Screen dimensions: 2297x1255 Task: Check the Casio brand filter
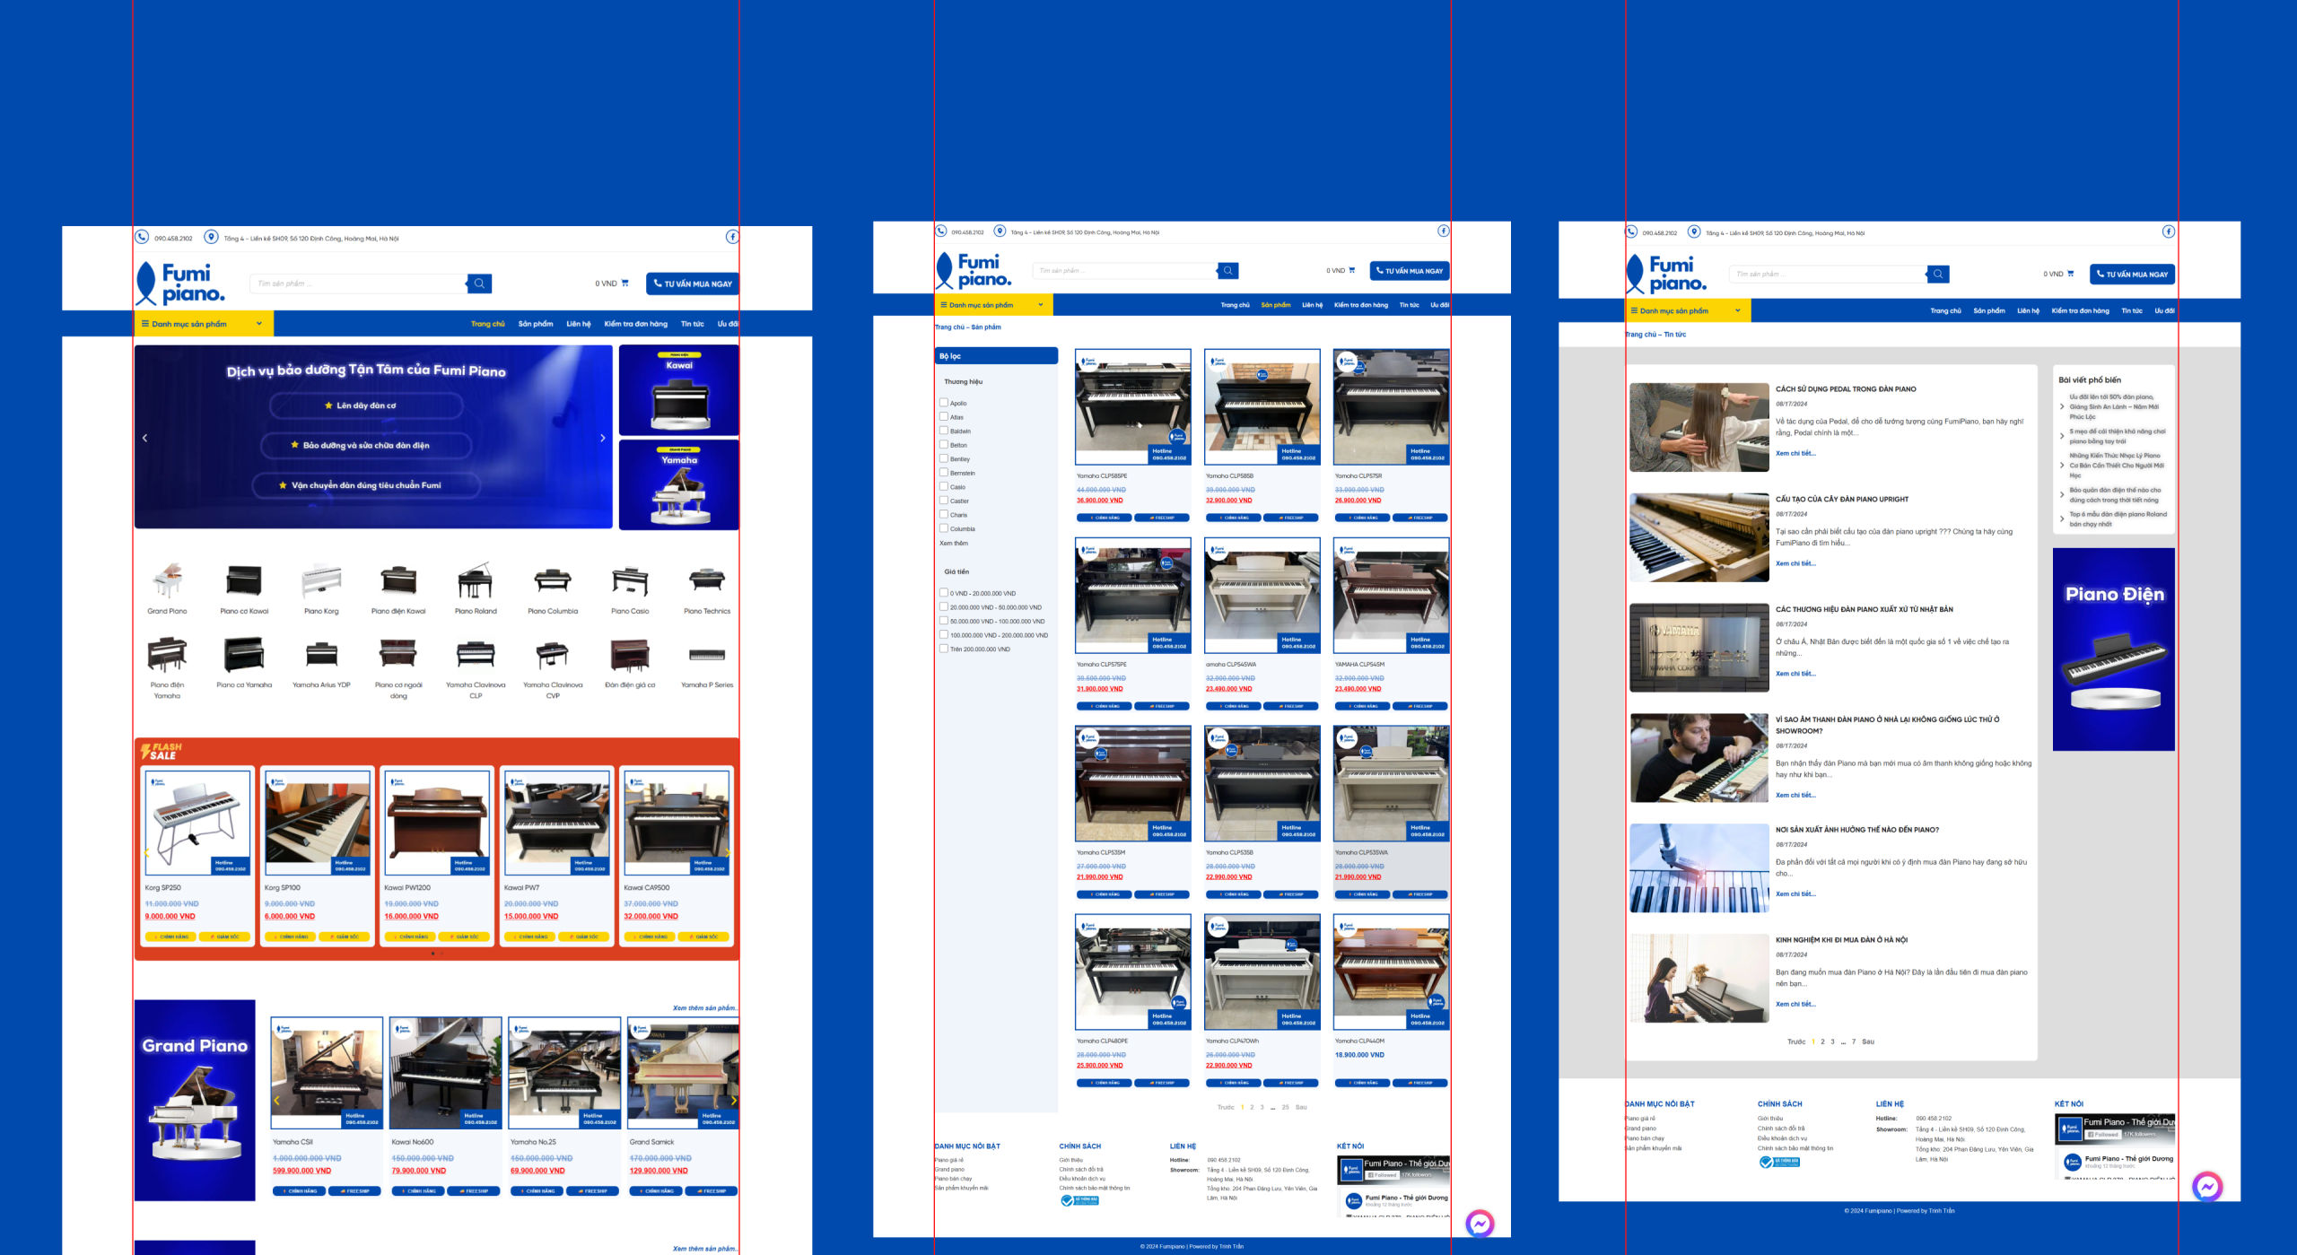(x=944, y=486)
